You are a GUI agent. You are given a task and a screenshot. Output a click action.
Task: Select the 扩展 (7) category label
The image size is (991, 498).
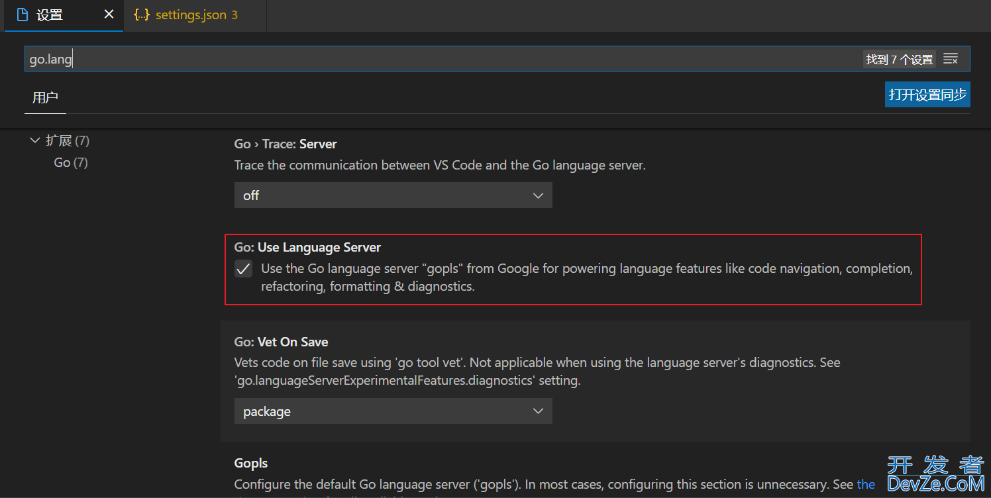click(68, 140)
